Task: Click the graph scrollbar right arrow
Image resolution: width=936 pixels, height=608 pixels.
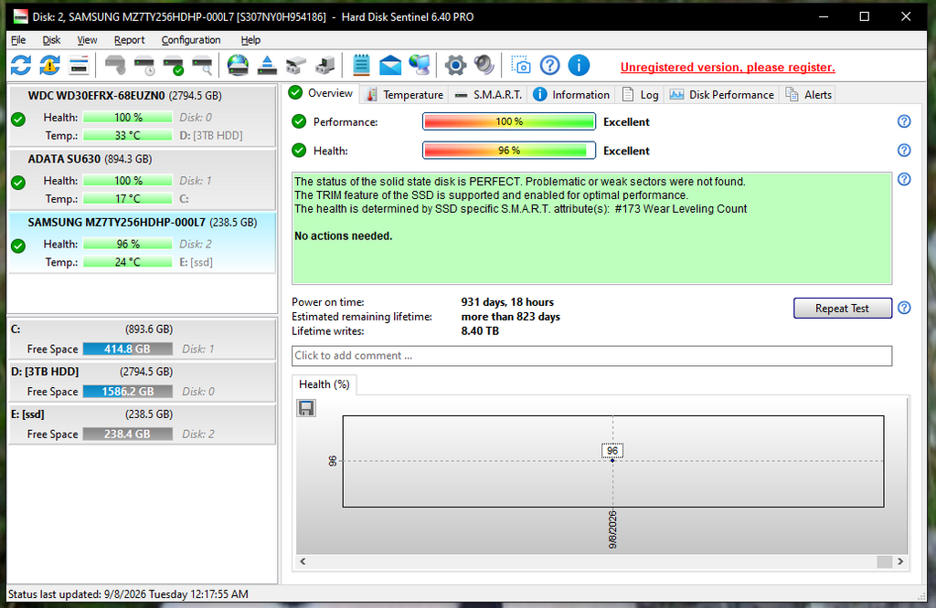Action: pos(900,561)
